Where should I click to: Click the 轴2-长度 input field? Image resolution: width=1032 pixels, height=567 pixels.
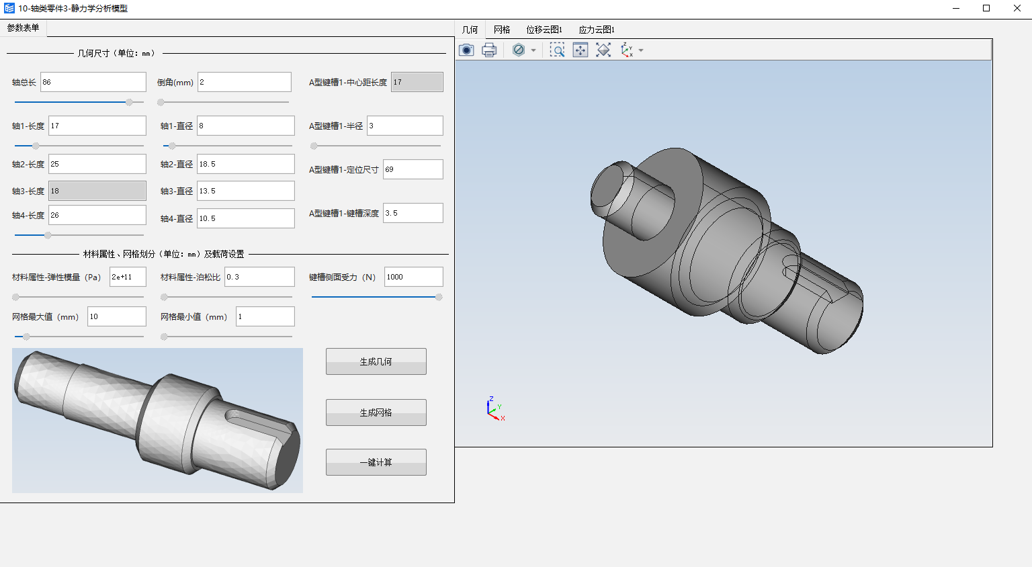(x=97, y=164)
